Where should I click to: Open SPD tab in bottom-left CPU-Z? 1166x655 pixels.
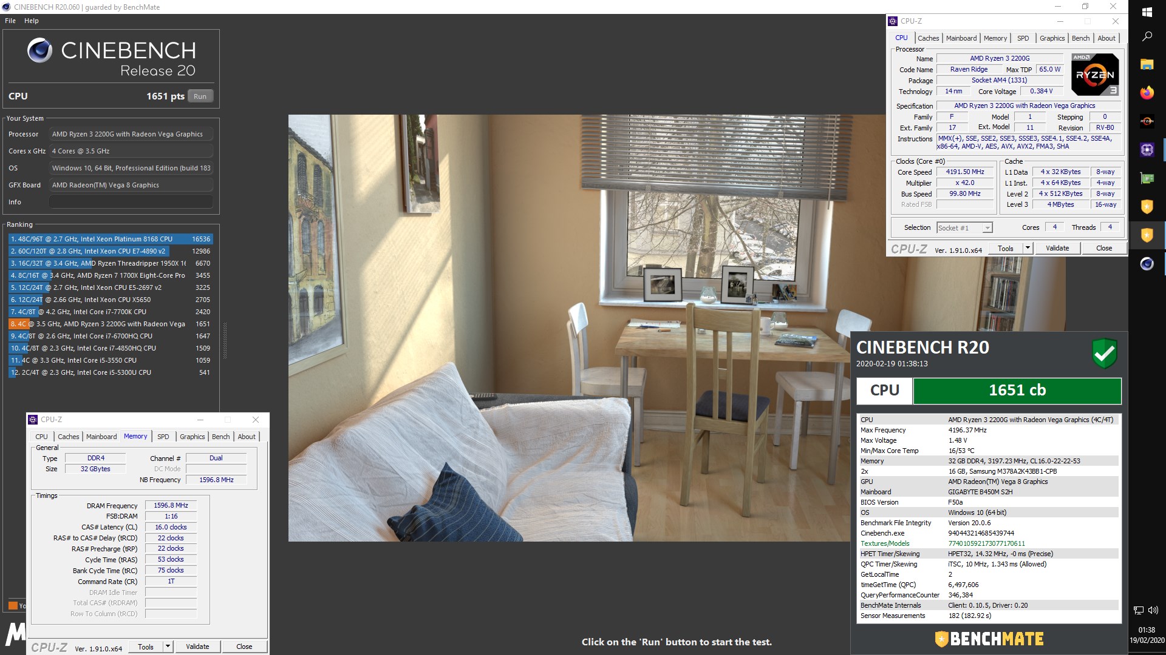(163, 437)
